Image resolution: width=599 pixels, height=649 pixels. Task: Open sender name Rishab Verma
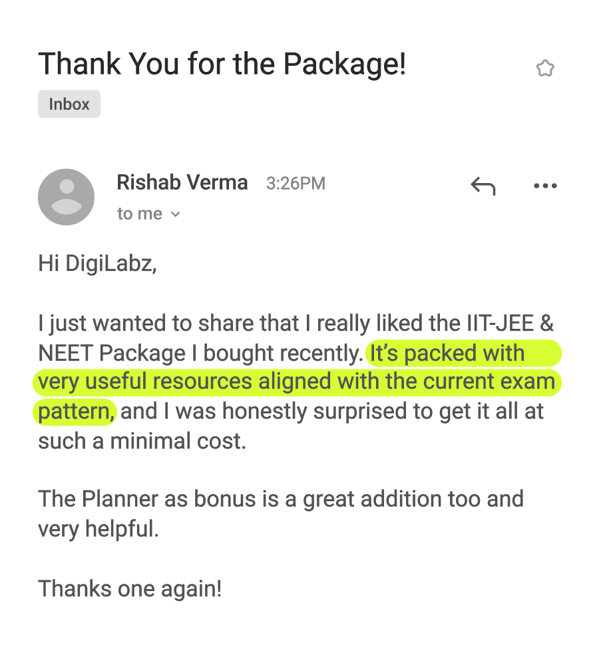tap(182, 182)
